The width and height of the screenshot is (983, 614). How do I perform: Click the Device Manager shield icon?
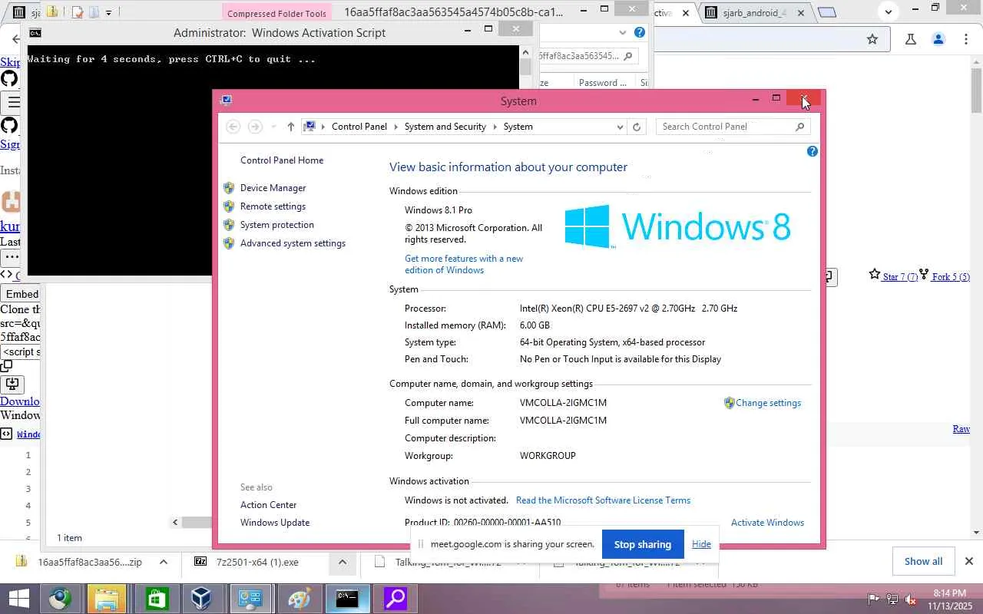coord(229,188)
